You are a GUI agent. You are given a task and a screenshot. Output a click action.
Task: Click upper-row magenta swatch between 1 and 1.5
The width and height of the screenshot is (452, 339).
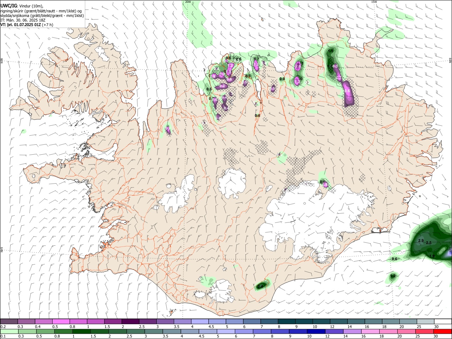95,321
